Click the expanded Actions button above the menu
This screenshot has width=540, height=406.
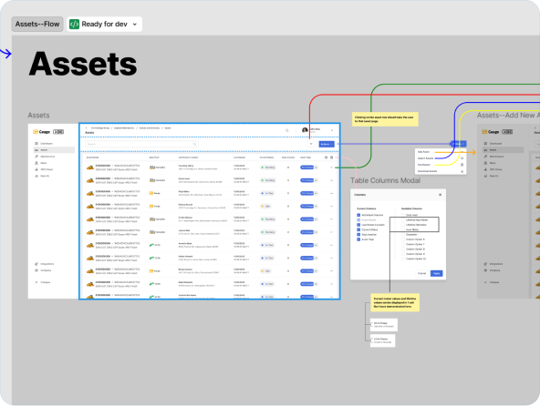[x=459, y=144]
